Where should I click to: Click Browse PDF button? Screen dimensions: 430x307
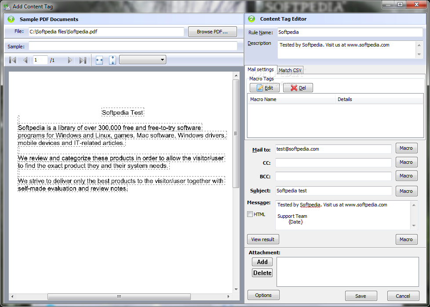click(x=212, y=32)
